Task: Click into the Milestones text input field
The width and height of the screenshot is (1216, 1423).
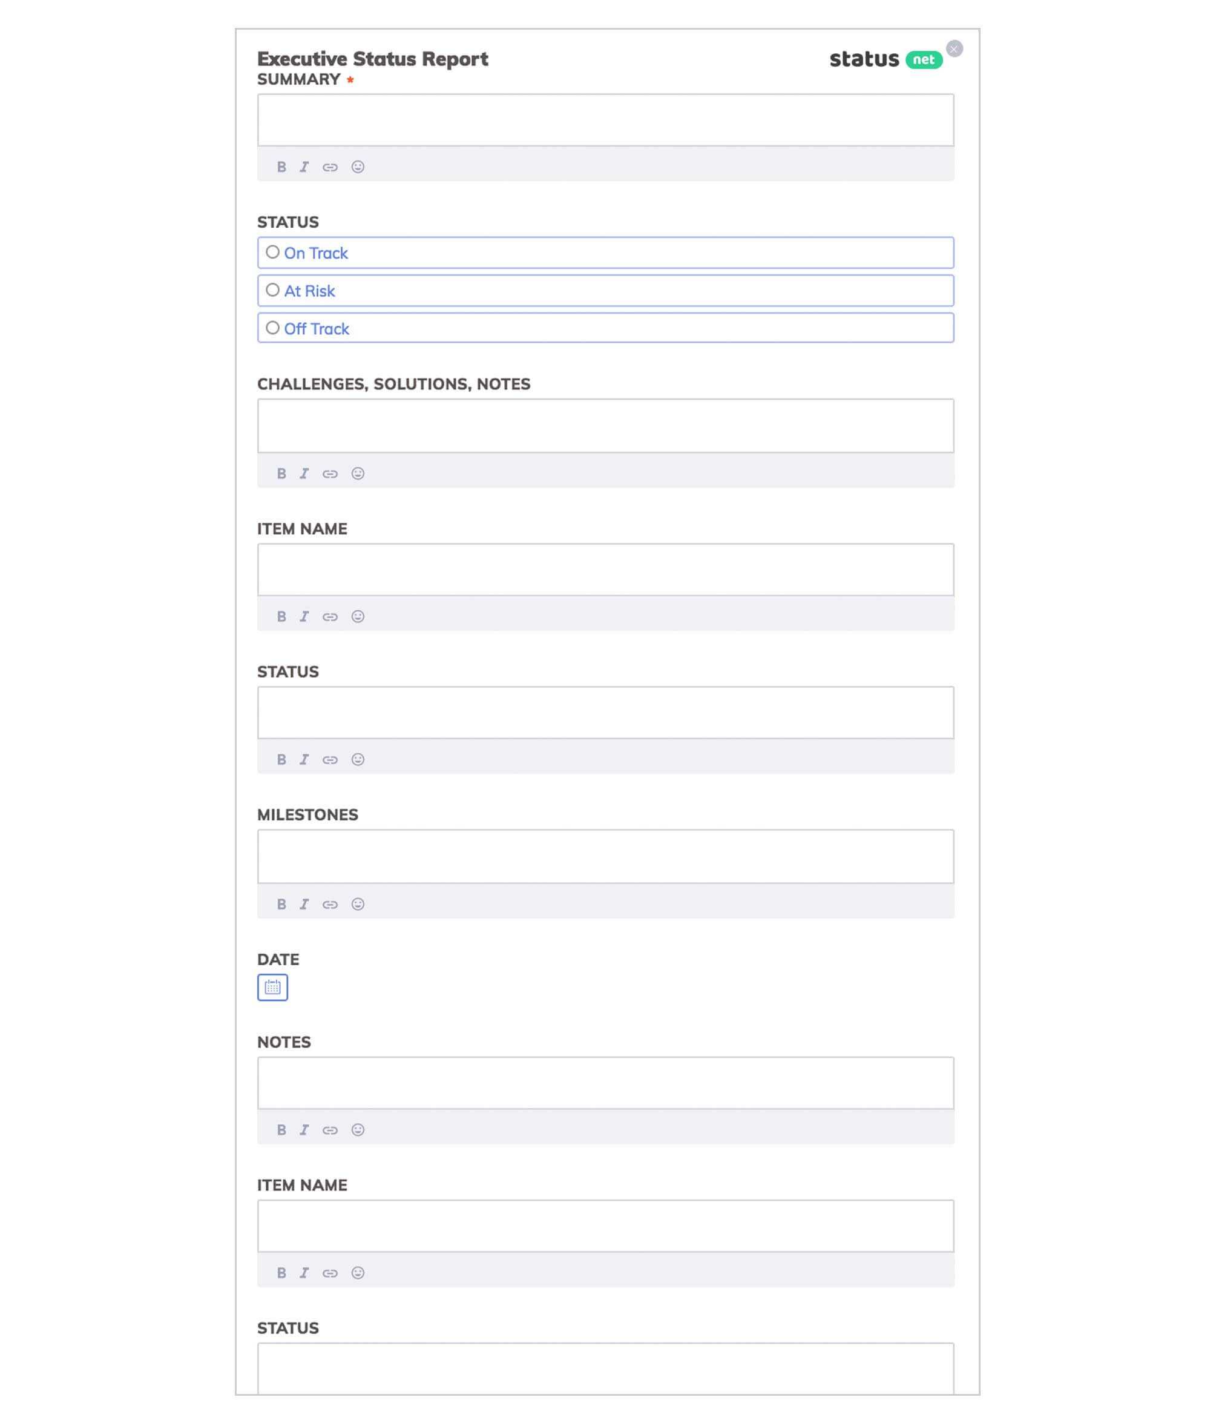Action: click(x=606, y=856)
